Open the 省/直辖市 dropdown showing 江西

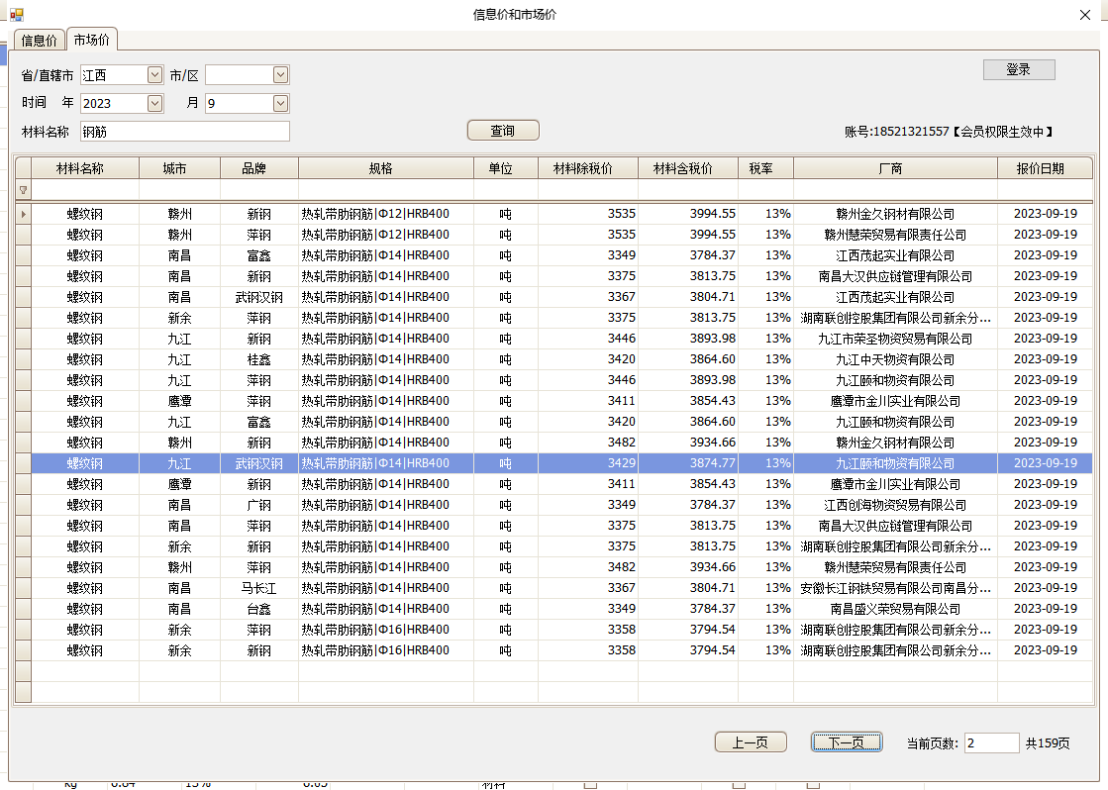coord(154,75)
